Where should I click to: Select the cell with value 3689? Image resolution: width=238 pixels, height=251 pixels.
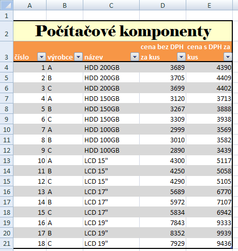click(x=162, y=67)
